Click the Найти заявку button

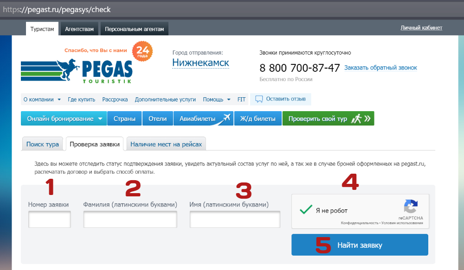coord(360,245)
